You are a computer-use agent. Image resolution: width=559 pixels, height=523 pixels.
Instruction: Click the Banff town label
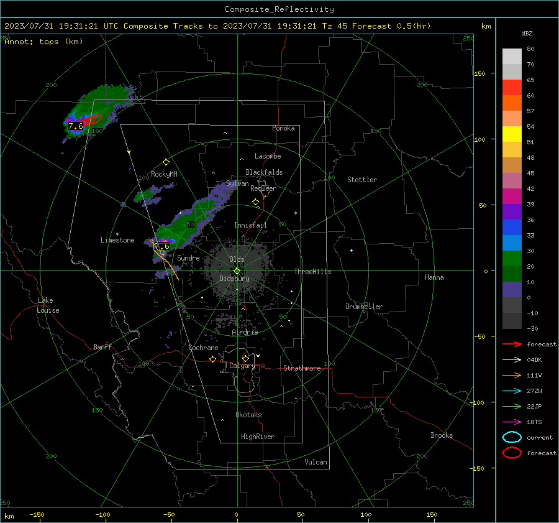102,347
